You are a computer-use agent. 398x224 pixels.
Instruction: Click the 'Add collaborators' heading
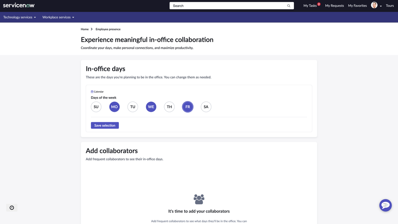pyautogui.click(x=112, y=151)
